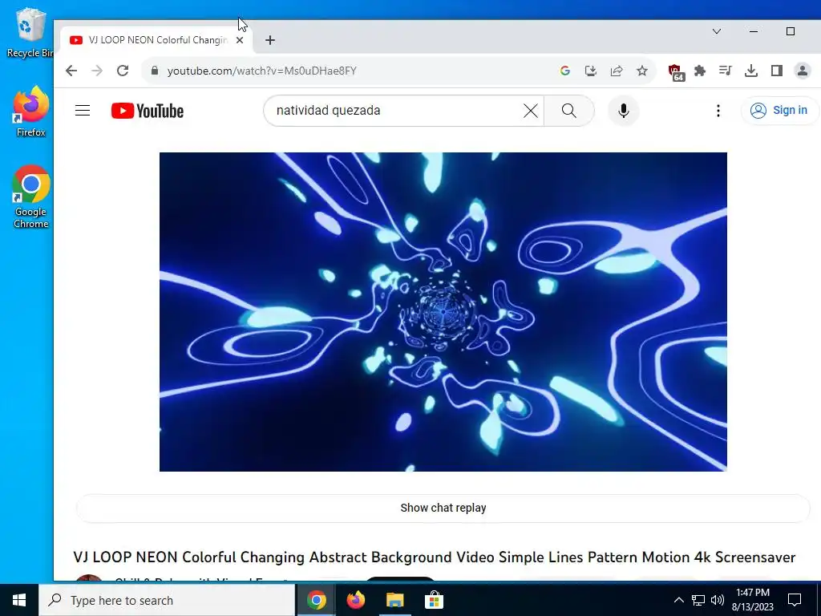
Task: Select the address bar URL
Action: tap(262, 71)
